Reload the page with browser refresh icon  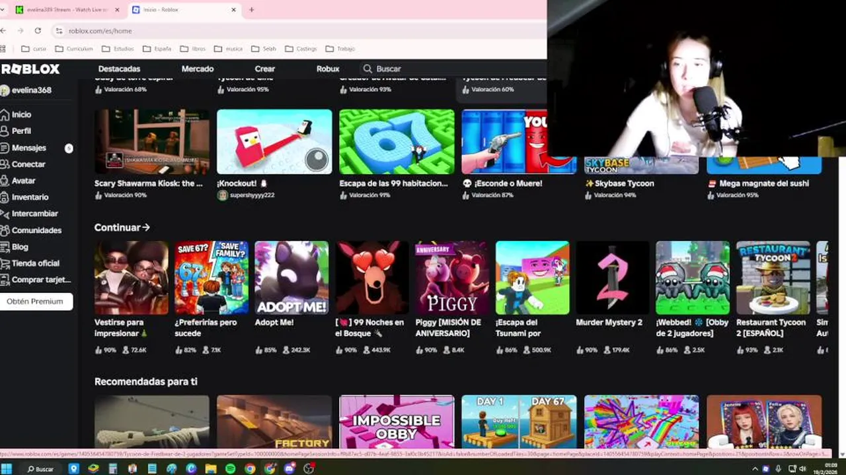pyautogui.click(x=38, y=30)
